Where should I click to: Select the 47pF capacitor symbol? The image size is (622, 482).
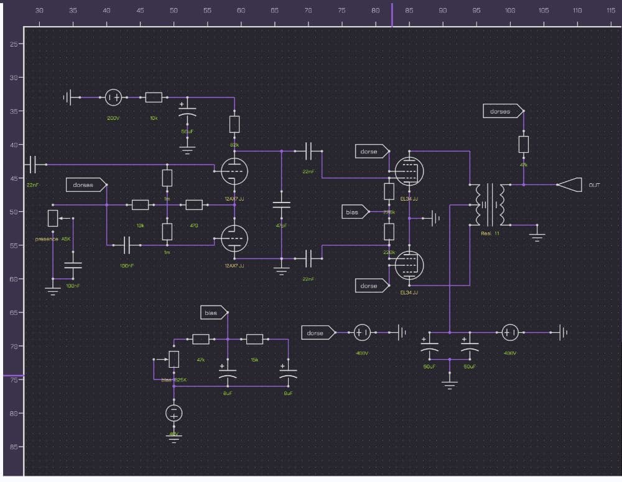pos(282,205)
